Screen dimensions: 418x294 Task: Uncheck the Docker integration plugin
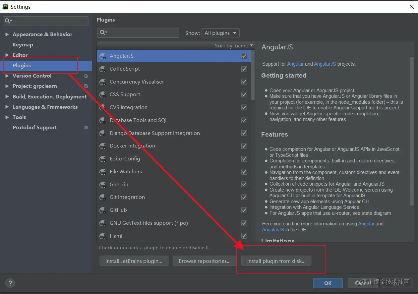coord(244,146)
